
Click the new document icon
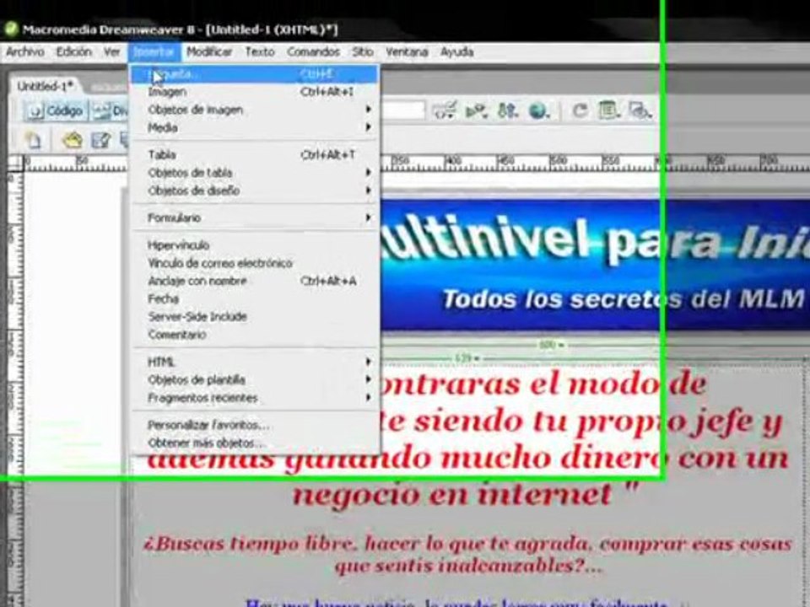click(34, 140)
